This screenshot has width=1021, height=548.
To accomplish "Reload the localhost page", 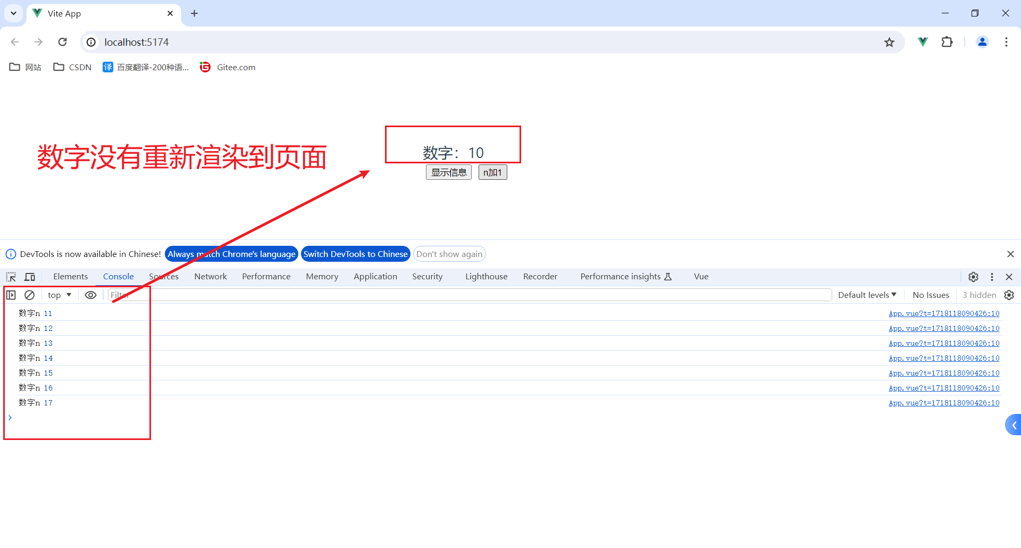I will (x=63, y=42).
